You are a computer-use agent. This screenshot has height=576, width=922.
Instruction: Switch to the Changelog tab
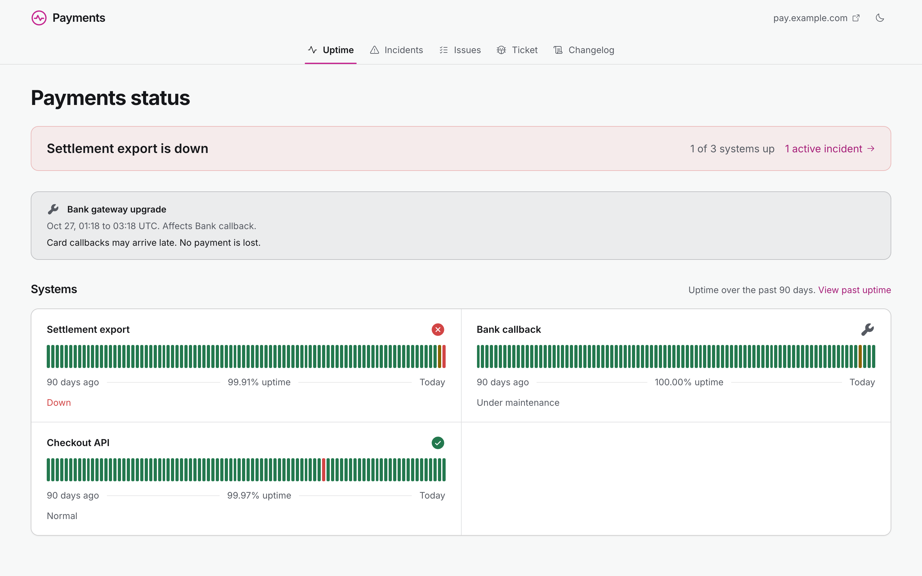584,50
